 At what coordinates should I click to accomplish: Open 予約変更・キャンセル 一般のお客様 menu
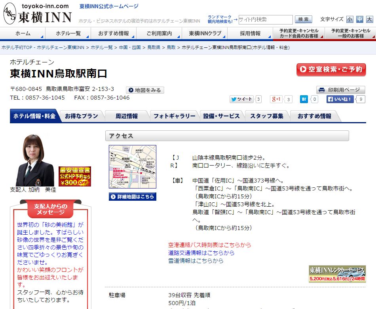point(351,33)
